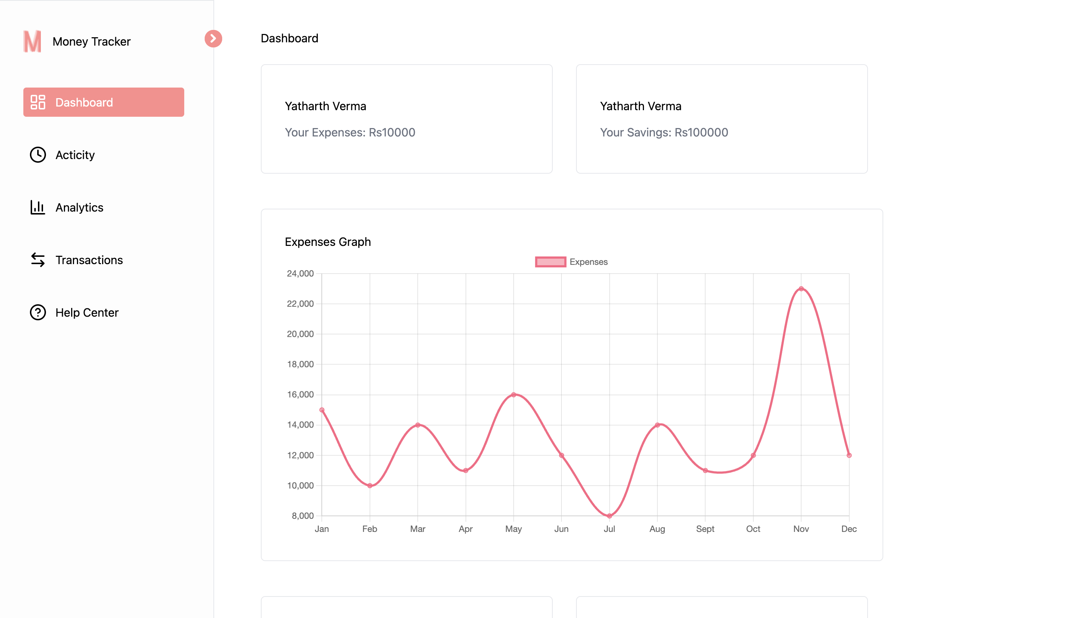Image resolution: width=1085 pixels, height=618 pixels.
Task: Select the Dashboard grid icon
Action: [38, 101]
